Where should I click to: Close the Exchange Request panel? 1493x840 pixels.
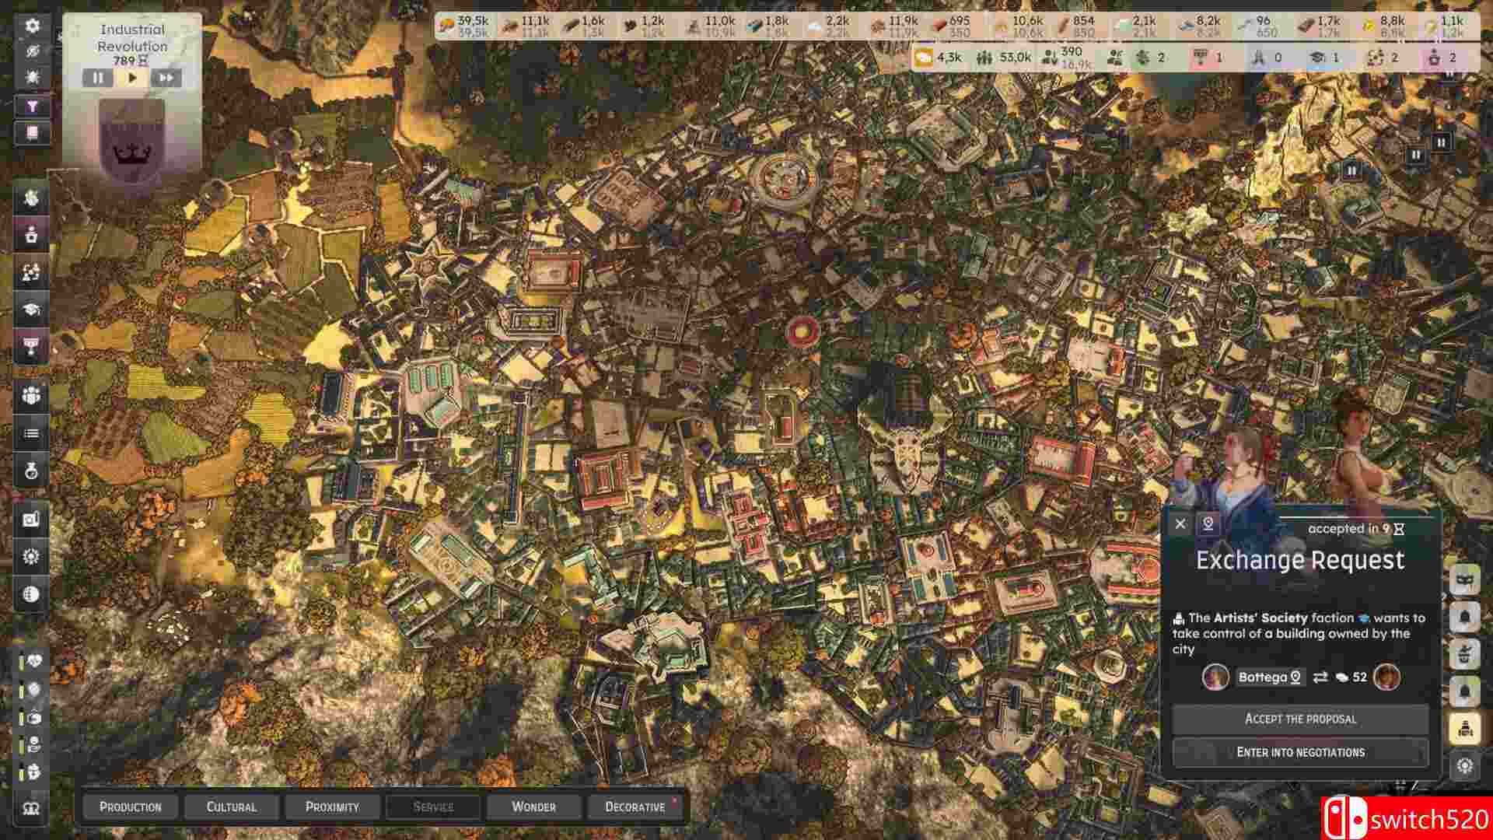pos(1180,524)
